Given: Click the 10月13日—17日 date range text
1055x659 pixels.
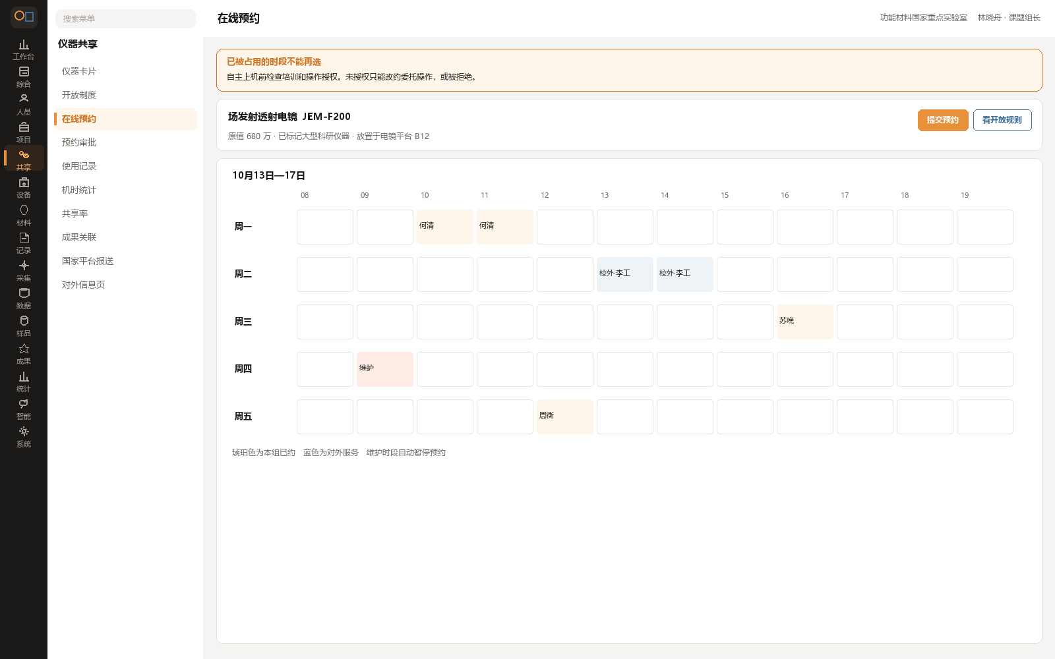Looking at the screenshot, I should point(268,175).
